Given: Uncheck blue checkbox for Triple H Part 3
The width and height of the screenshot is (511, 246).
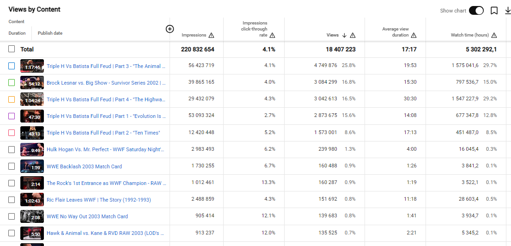Looking at the screenshot, I should click(x=12, y=66).
